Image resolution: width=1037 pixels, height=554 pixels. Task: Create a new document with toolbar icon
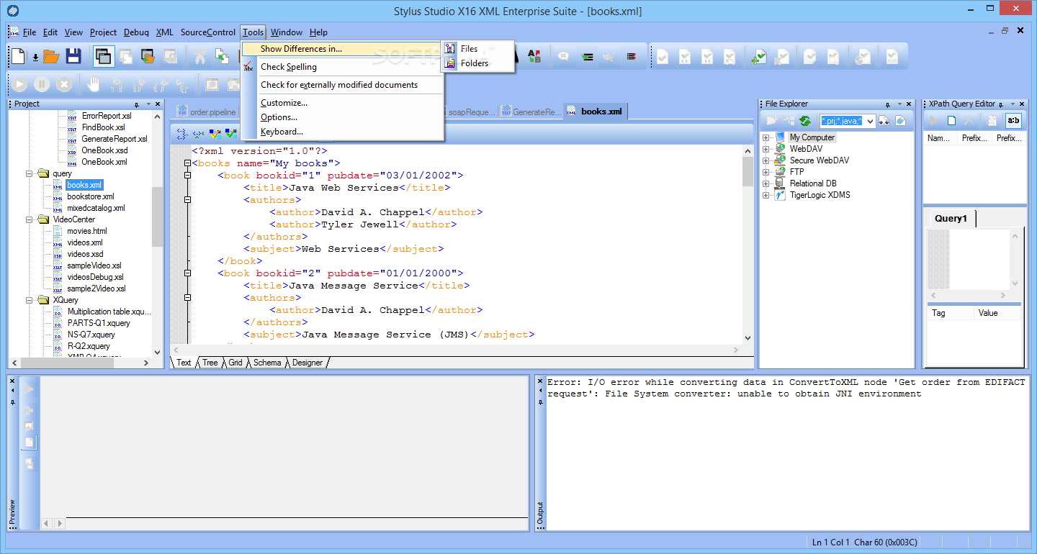point(18,56)
